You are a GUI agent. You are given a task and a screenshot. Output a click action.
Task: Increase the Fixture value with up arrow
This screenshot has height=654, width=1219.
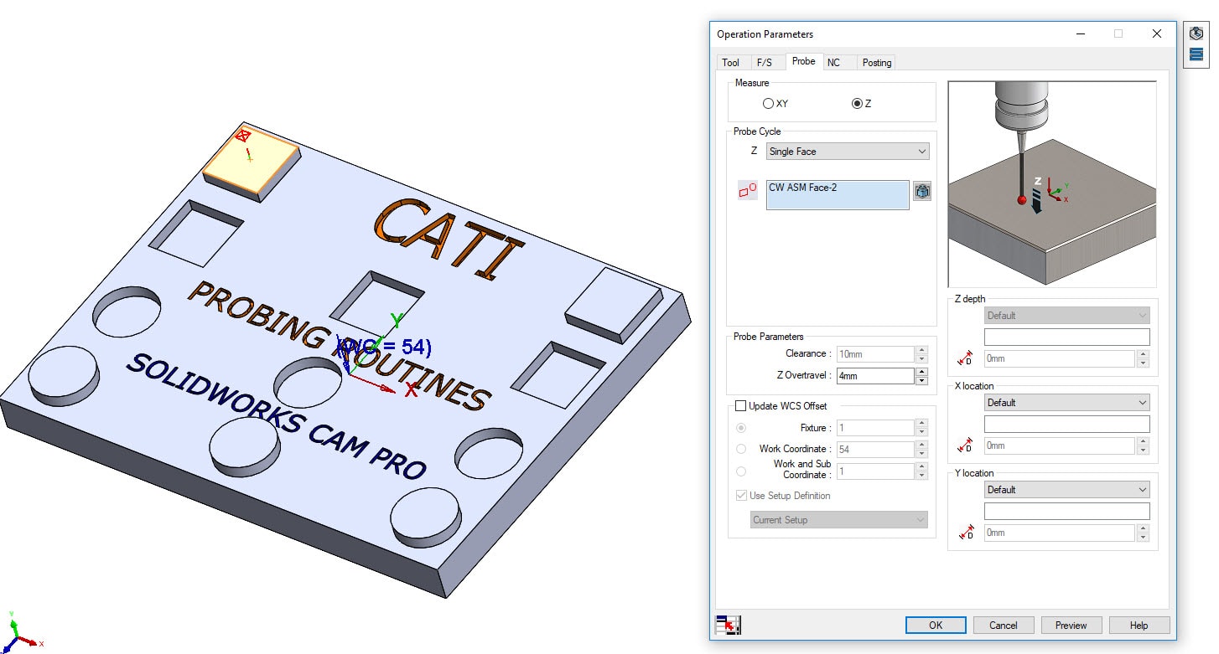pos(921,424)
